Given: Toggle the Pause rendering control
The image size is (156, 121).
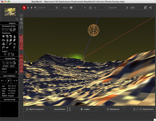Looking at the screenshot, I should pyautogui.click(x=65, y=8).
